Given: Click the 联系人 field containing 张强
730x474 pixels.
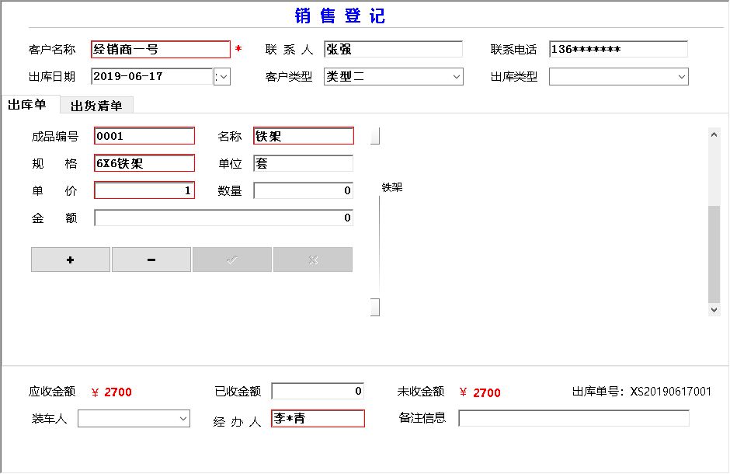Looking at the screenshot, I should [394, 50].
